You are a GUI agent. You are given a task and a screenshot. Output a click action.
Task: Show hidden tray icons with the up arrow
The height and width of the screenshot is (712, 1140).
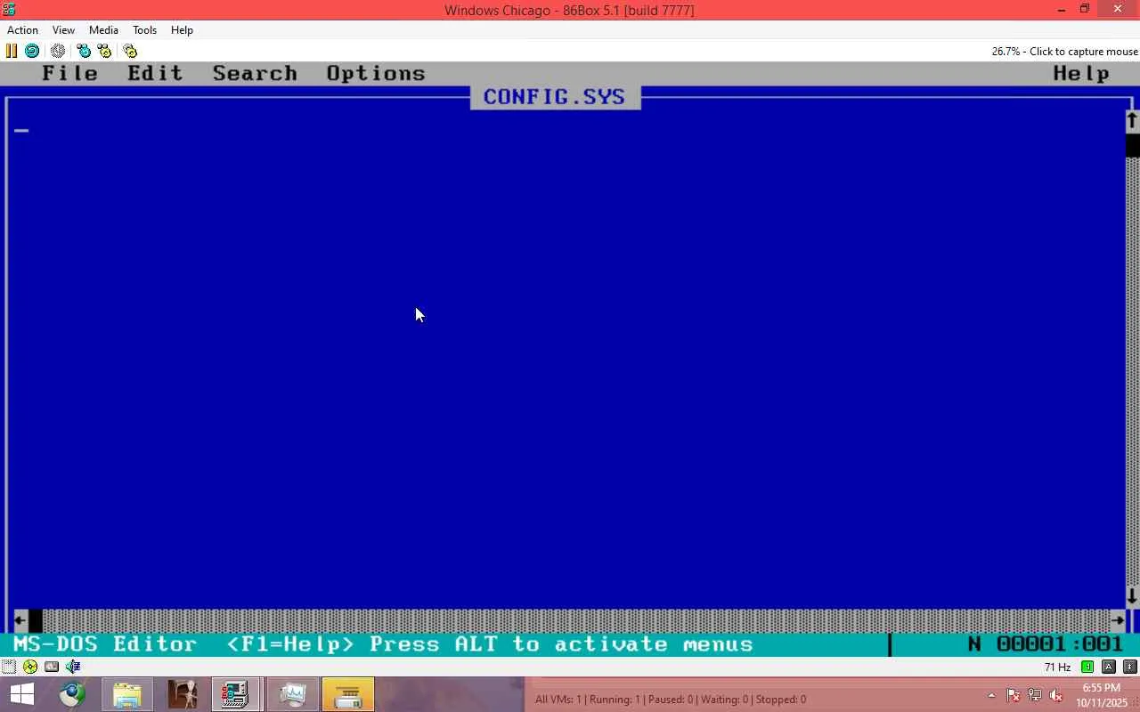point(991,695)
